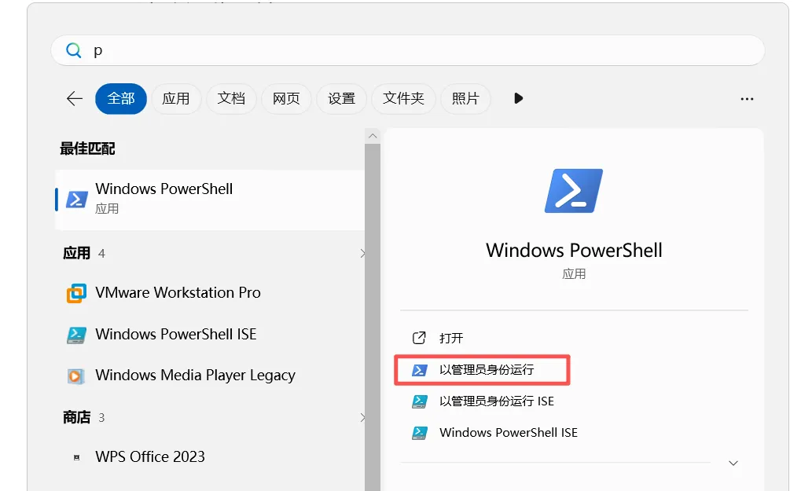801x491 pixels.
Task: Show more filter tabs with play arrow
Action: point(519,98)
